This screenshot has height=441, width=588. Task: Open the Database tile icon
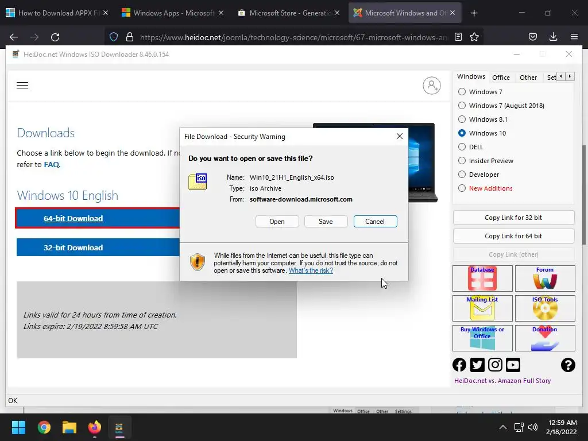[482, 278]
